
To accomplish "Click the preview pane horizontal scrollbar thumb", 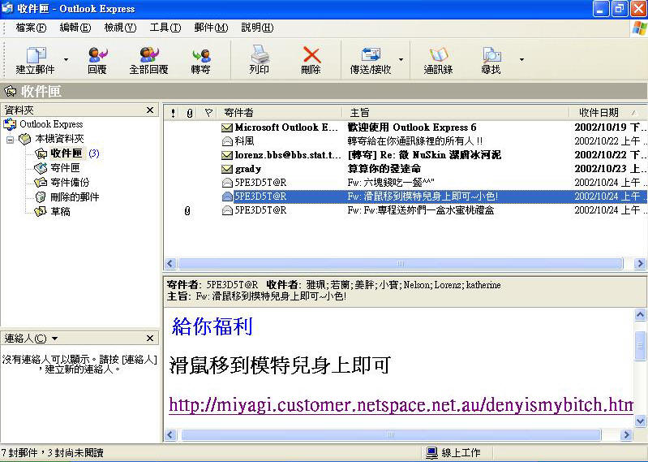I will pos(391,434).
